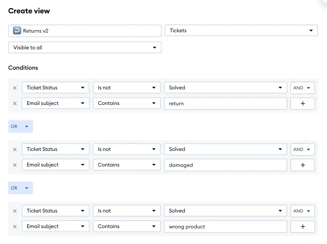Open Email subject dropdown in 'damaged' row
The image size is (327, 244).
[56, 165]
